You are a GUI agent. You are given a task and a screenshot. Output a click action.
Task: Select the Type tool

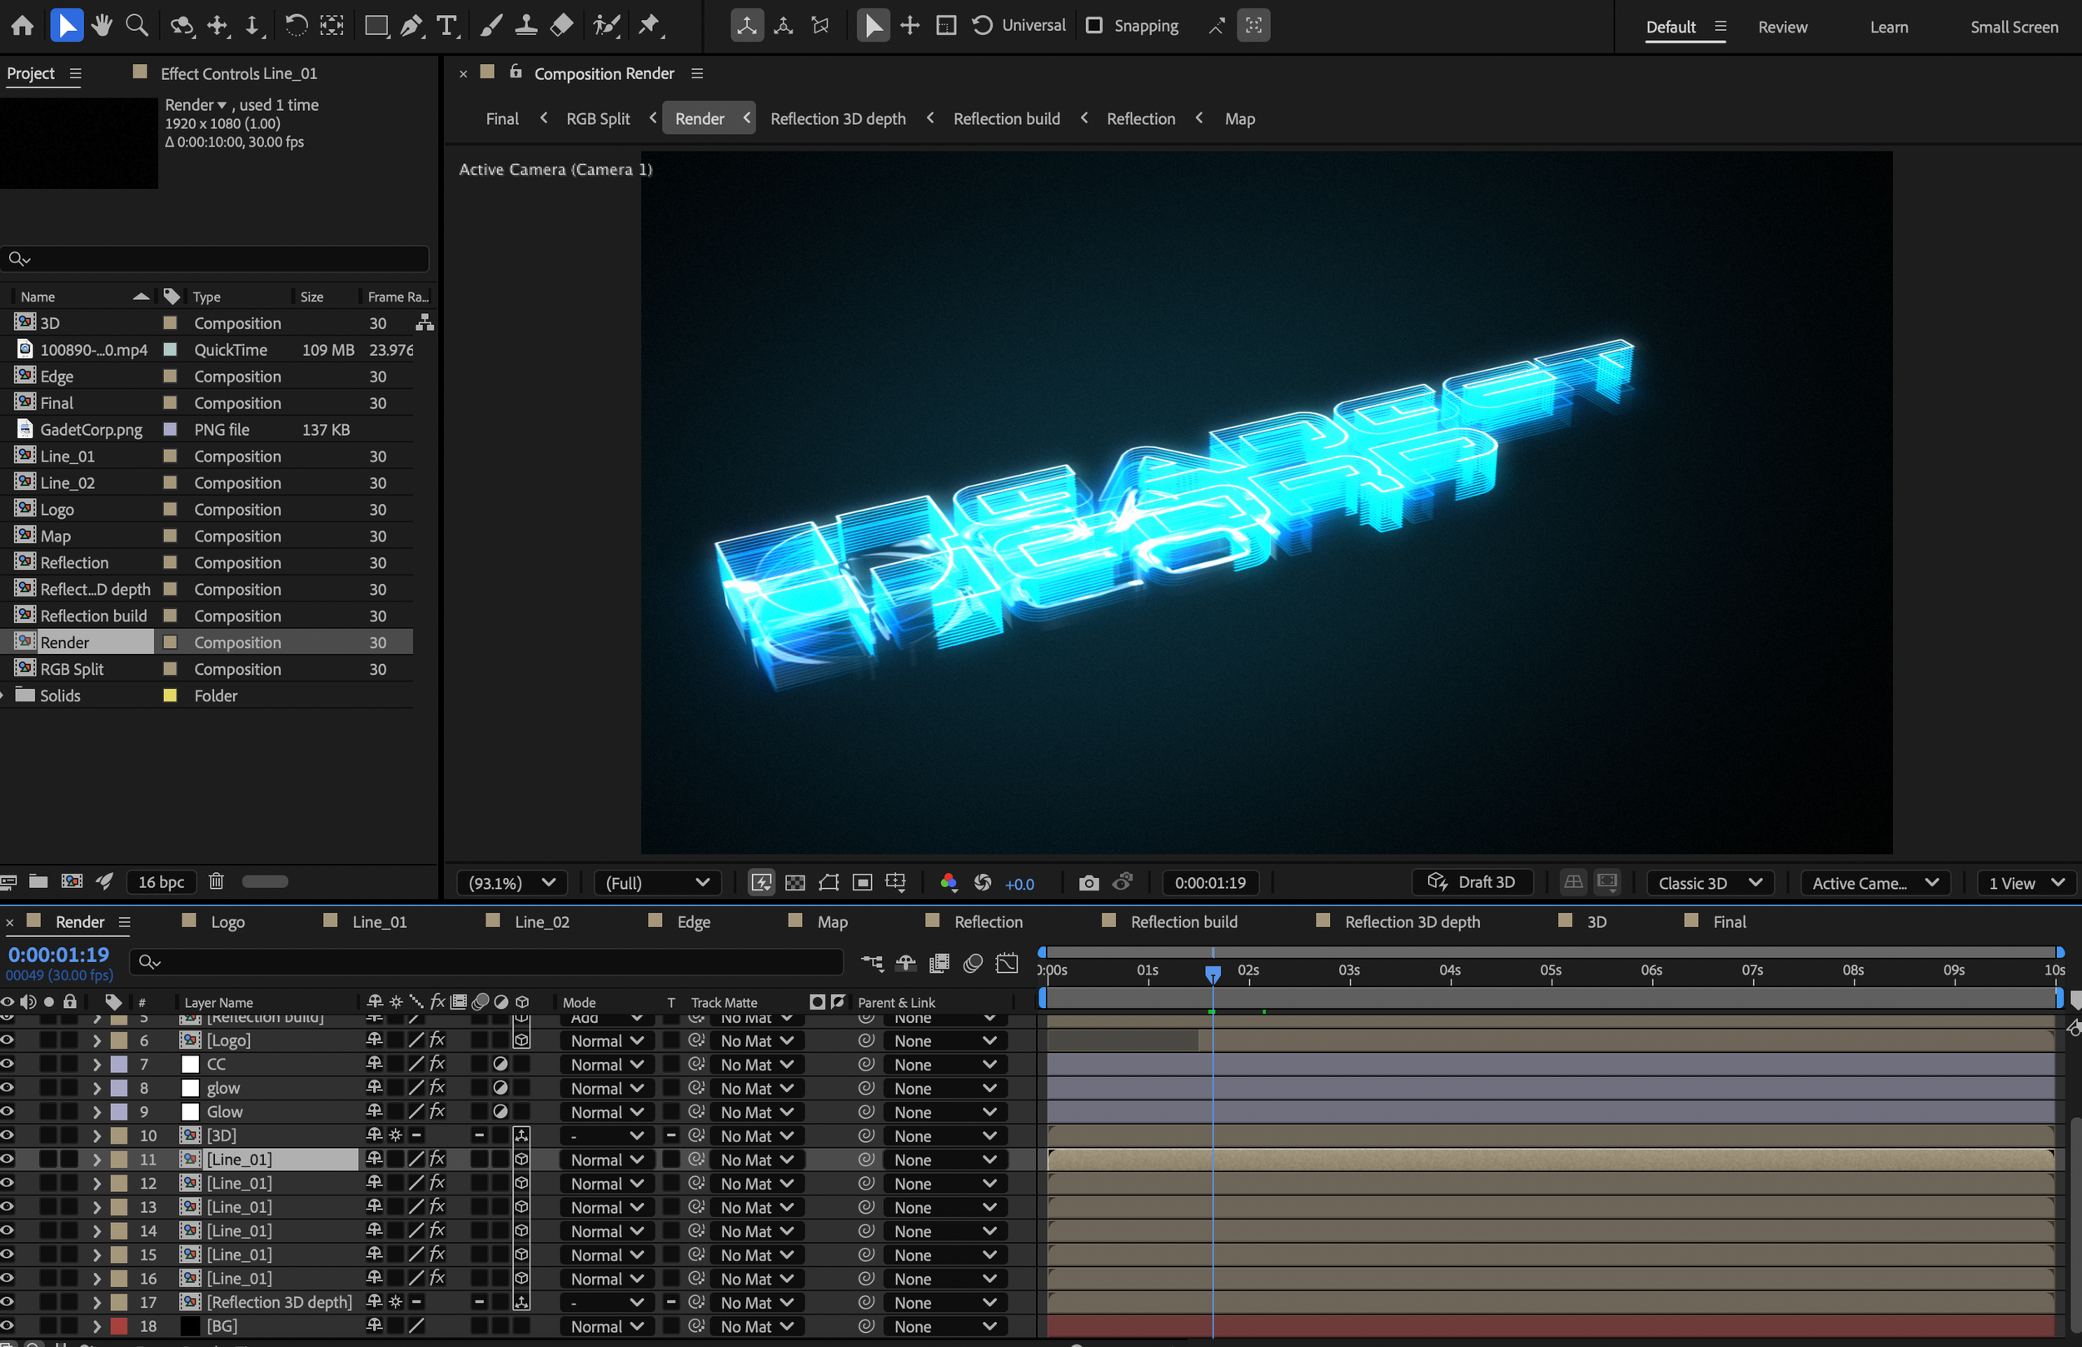pyautogui.click(x=447, y=25)
